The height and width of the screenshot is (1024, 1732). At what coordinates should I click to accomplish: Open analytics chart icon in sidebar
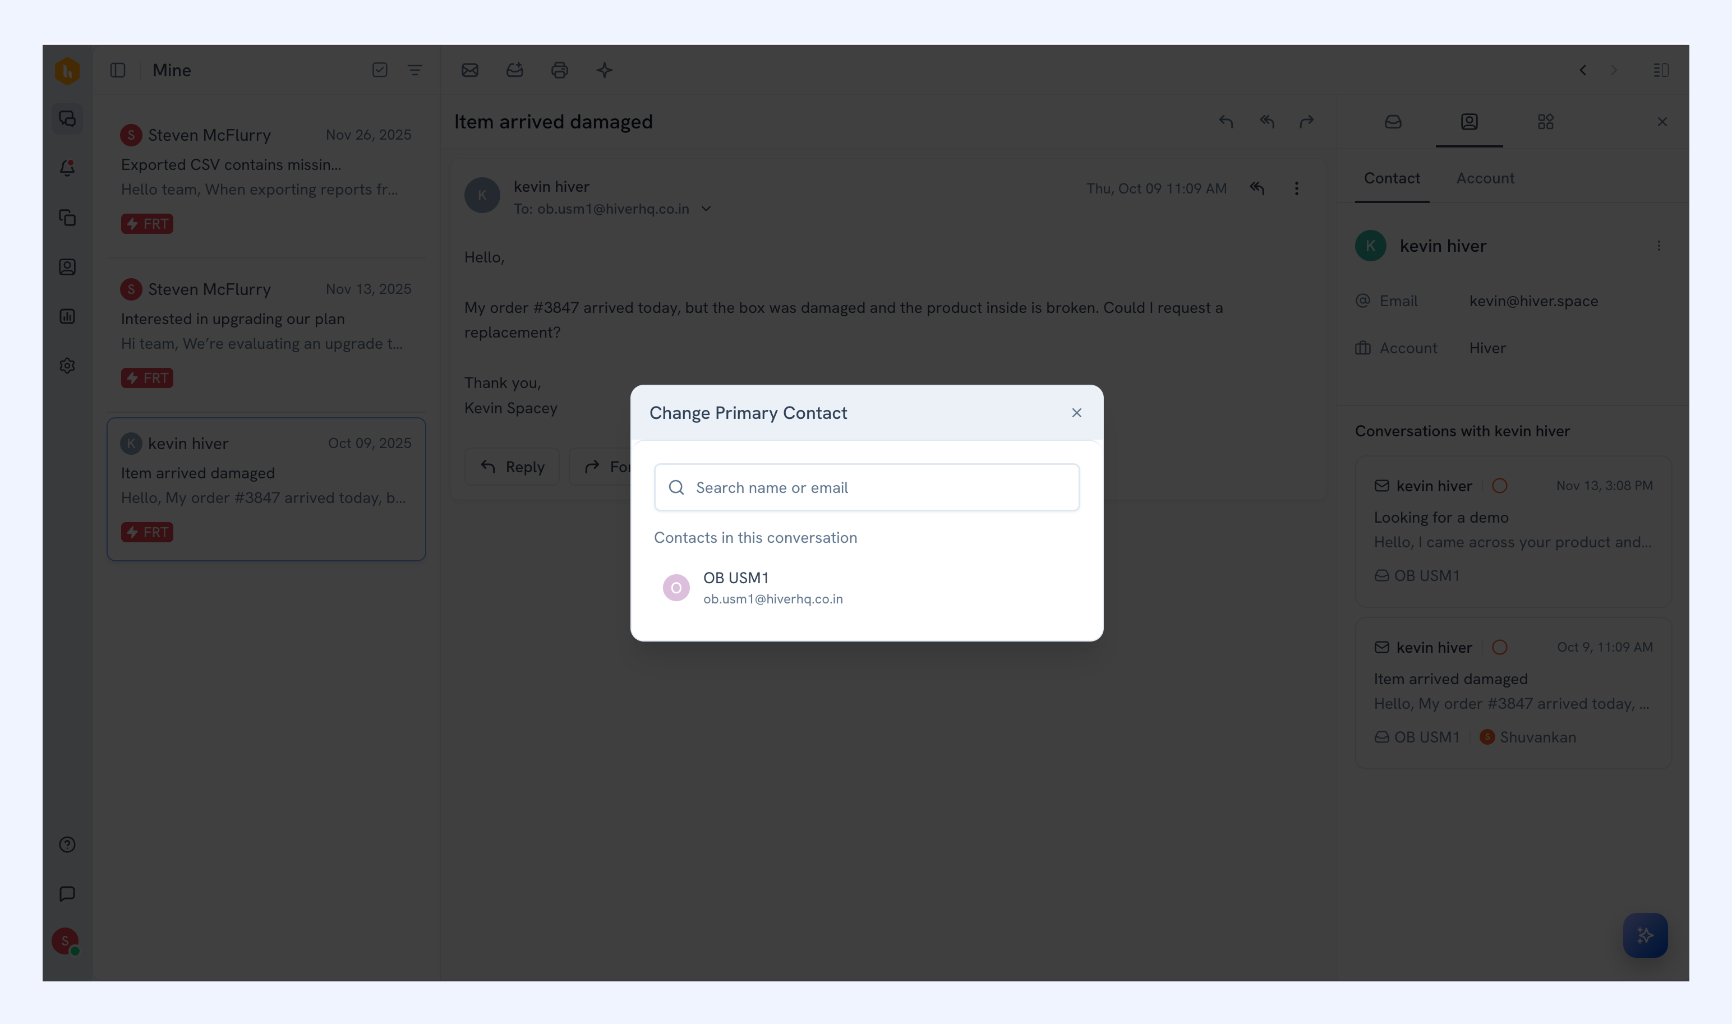pos(67,316)
